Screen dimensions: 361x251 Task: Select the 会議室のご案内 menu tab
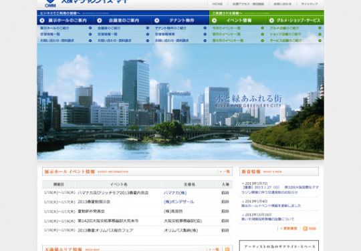coord(123,21)
